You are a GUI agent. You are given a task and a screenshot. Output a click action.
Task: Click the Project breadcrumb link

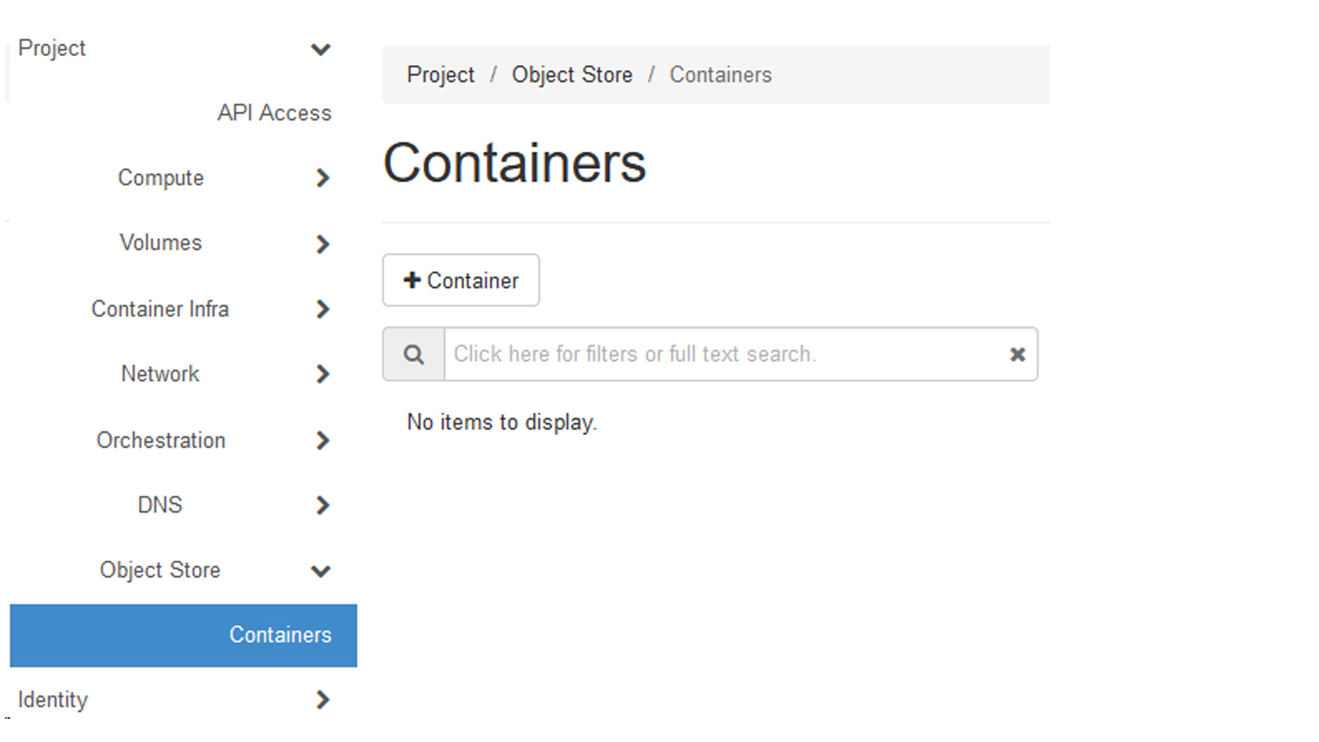pos(440,75)
